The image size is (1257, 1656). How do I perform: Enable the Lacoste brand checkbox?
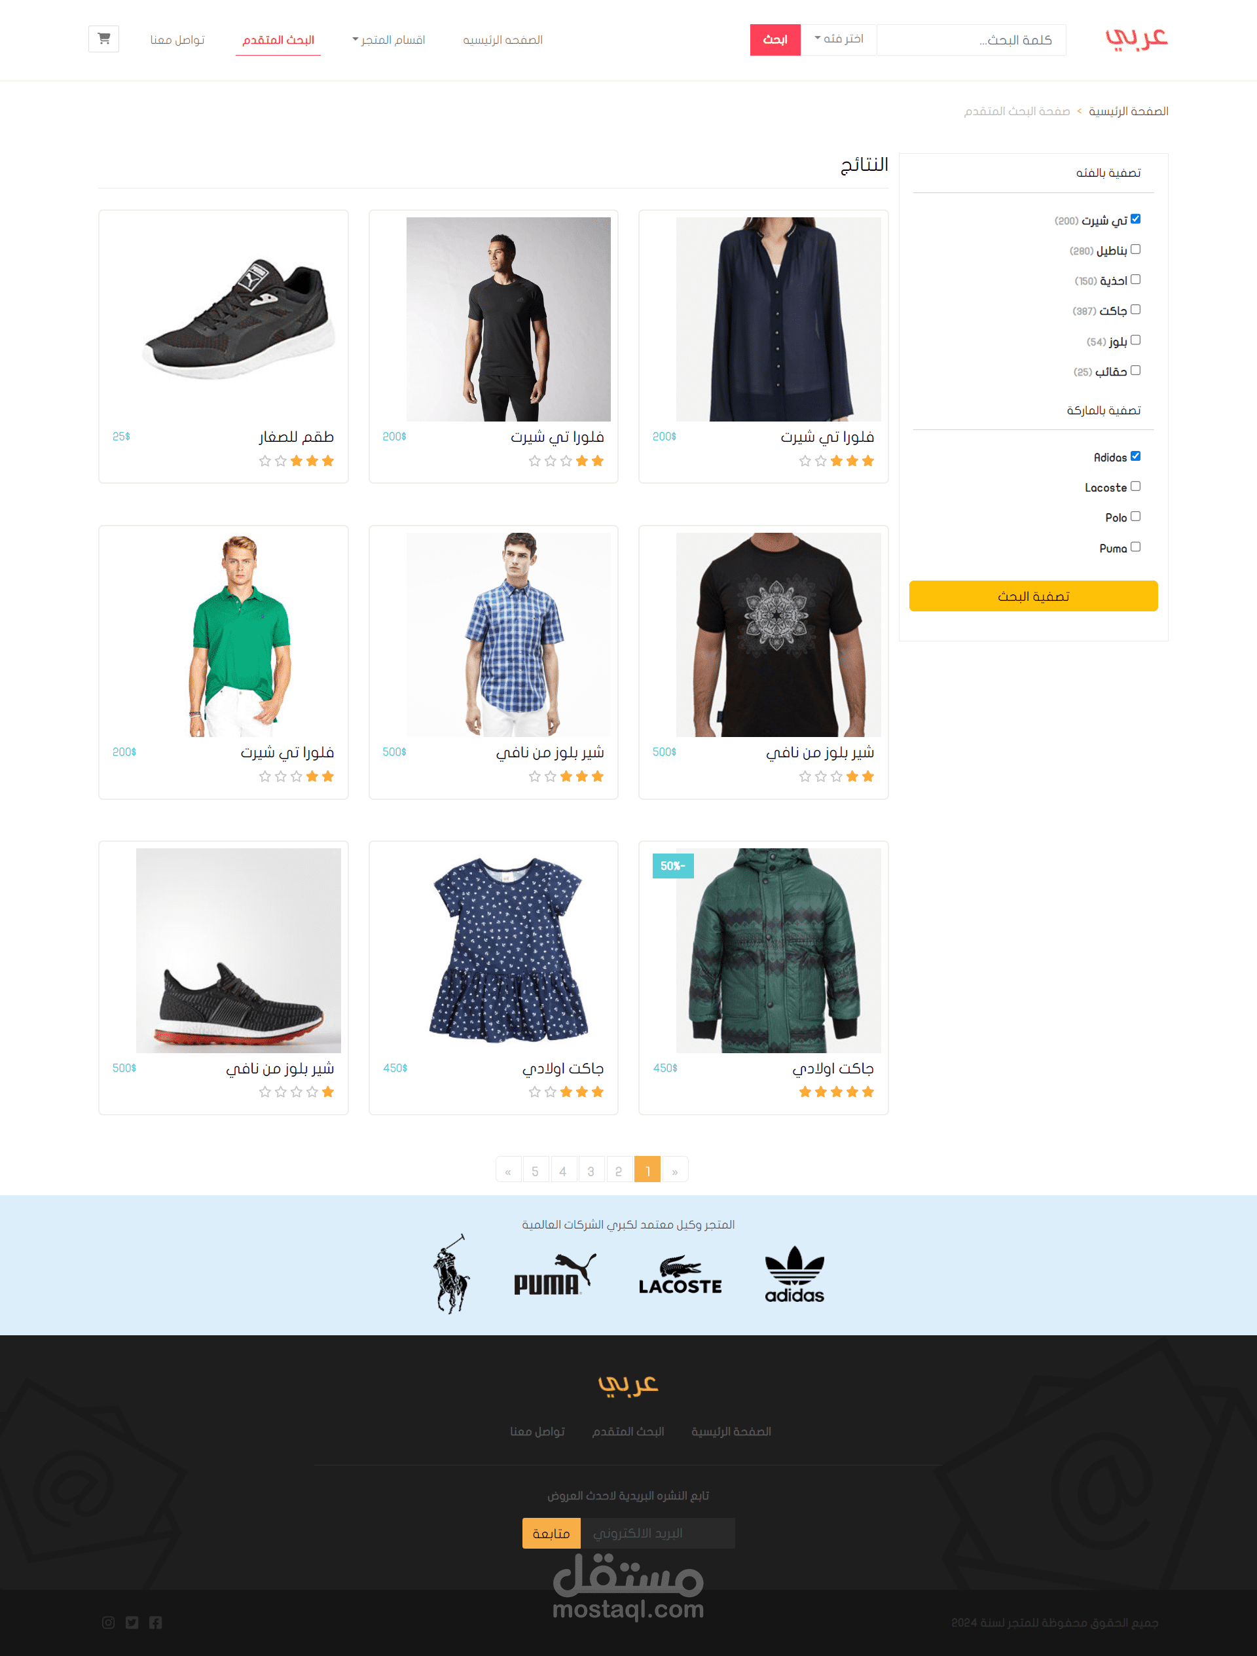(x=1136, y=486)
